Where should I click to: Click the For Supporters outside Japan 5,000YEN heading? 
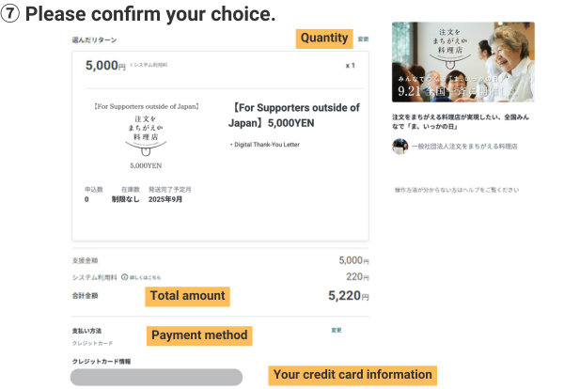tap(294, 115)
